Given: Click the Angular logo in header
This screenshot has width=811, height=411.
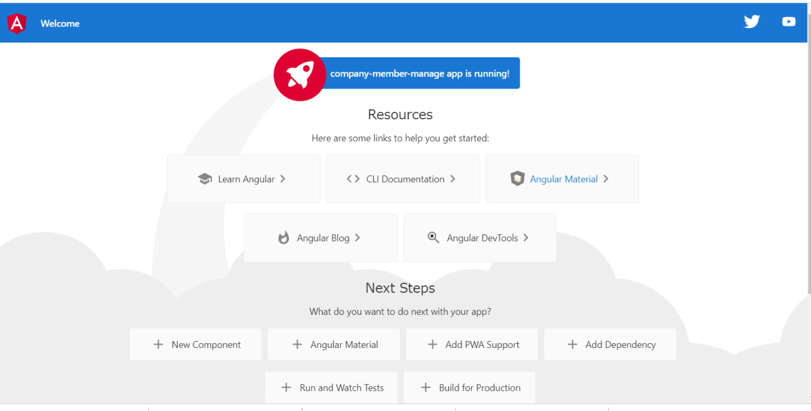Looking at the screenshot, I should point(17,23).
